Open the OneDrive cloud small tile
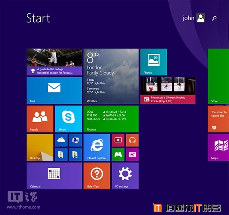This screenshot has width=229, height=215. (x=61, y=140)
